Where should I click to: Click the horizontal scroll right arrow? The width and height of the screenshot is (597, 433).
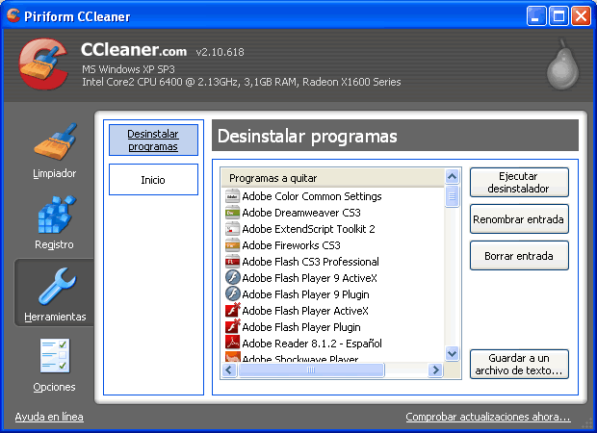(435, 369)
